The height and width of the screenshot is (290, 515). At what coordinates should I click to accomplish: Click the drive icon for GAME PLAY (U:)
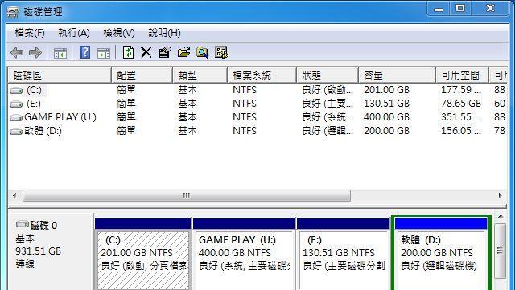click(x=16, y=117)
